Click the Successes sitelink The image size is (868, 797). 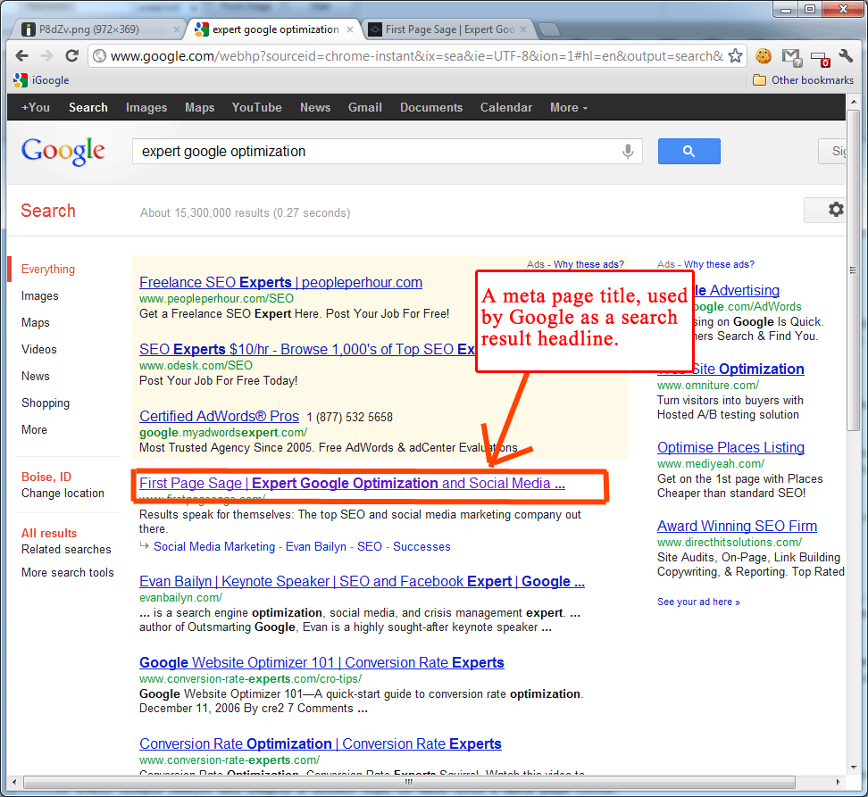(421, 546)
